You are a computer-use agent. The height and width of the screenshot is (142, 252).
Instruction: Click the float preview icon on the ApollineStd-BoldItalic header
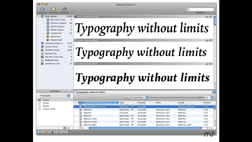pyautogui.click(x=211, y=64)
